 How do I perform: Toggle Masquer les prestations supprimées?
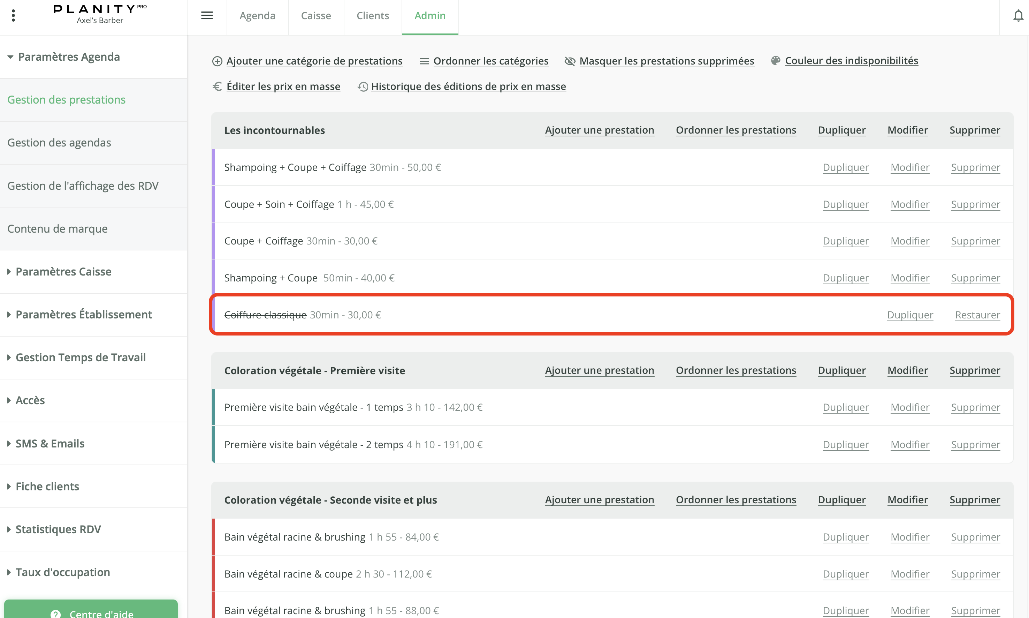point(666,61)
